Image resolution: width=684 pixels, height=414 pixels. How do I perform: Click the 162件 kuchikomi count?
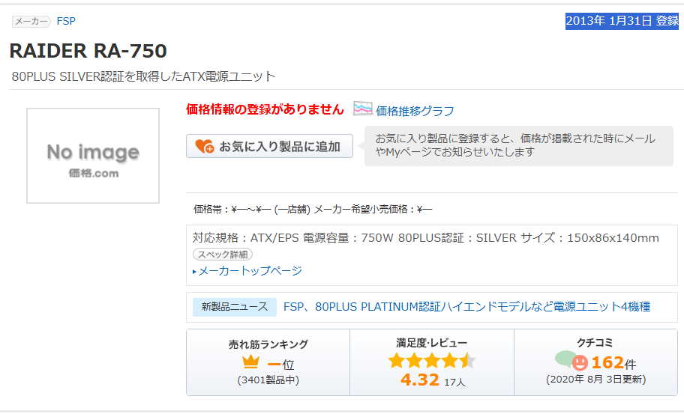[613, 363]
